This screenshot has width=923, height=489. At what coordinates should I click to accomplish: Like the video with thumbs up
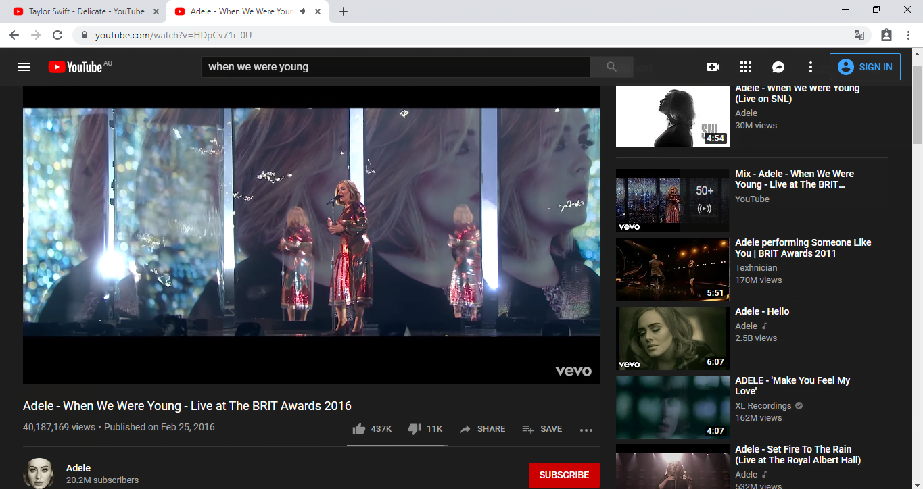click(359, 429)
